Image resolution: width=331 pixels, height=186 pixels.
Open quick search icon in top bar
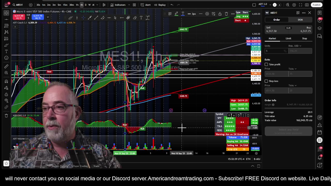click(288, 5)
